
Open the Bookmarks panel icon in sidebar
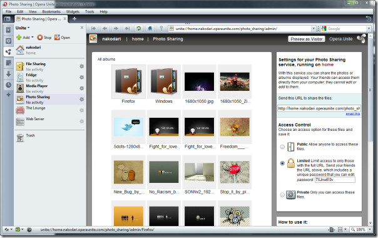8,30
